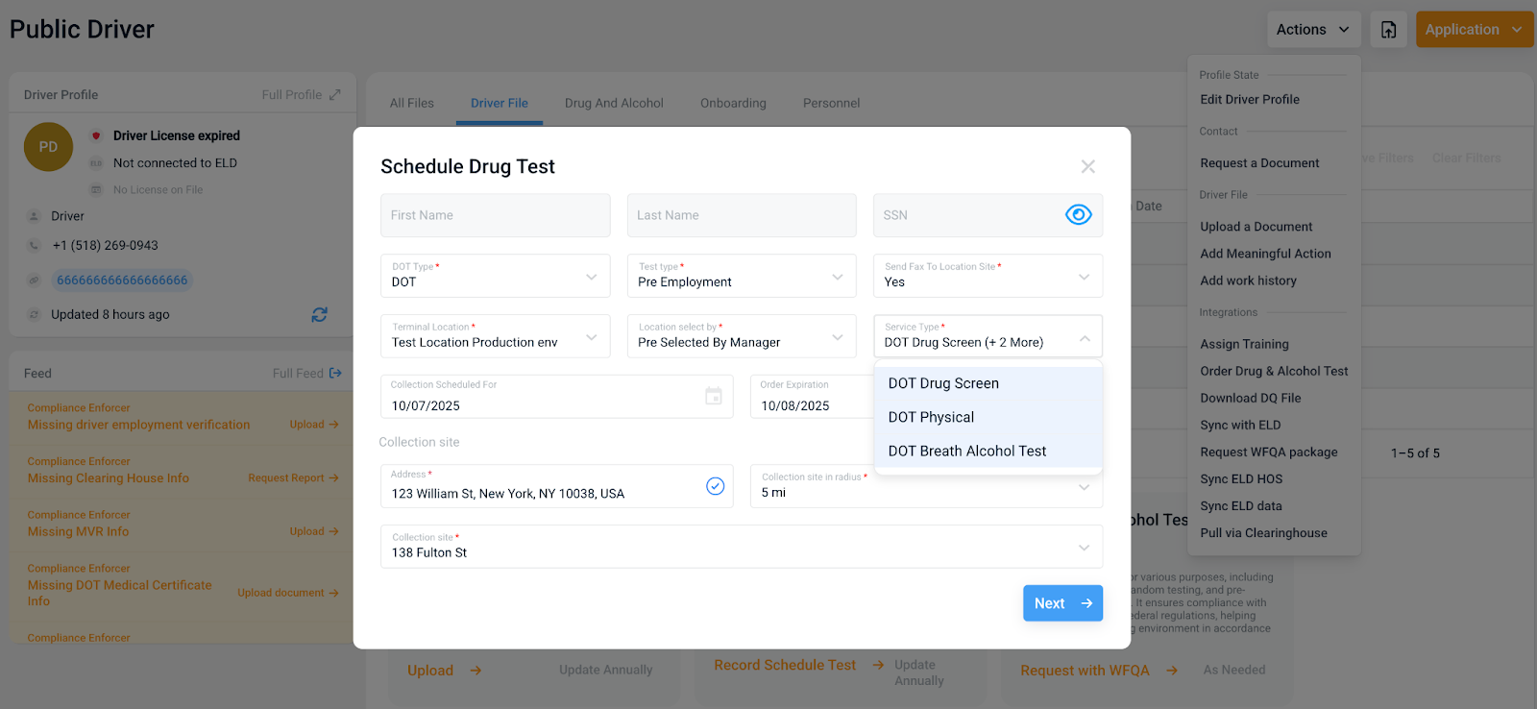
Task: Click the arrow next to Request with WFQA
Action: 1171,671
